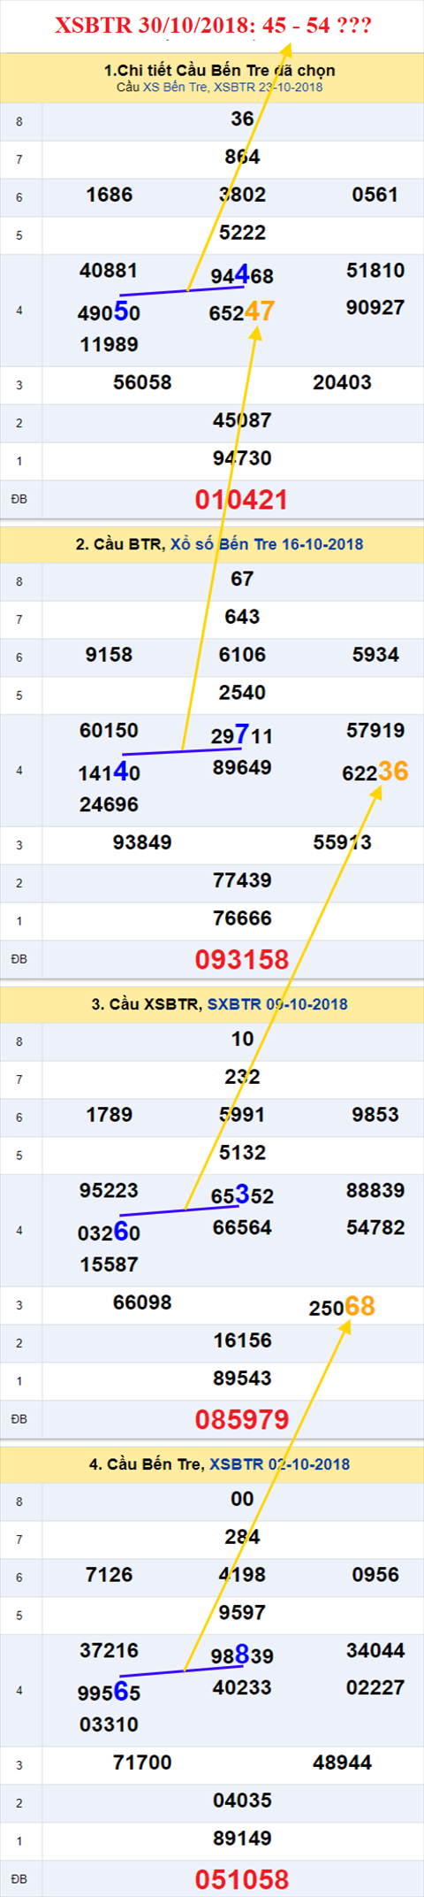Click the number 15587
This screenshot has width=424, height=1897.
pos(109,1265)
